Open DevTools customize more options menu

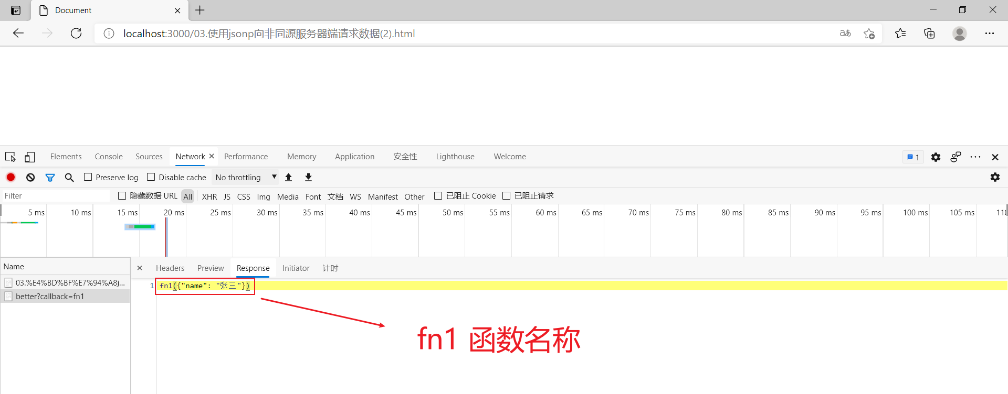(975, 157)
